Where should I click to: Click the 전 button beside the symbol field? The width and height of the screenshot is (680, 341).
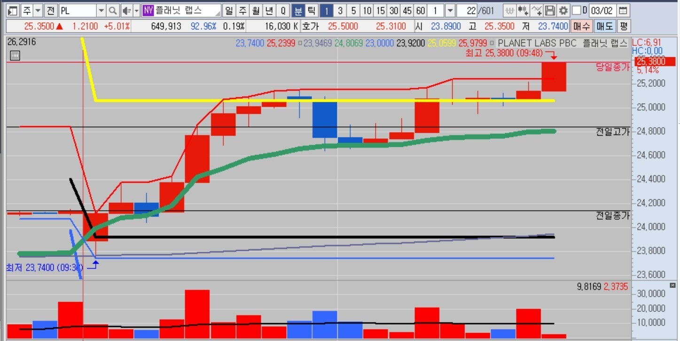(x=51, y=10)
